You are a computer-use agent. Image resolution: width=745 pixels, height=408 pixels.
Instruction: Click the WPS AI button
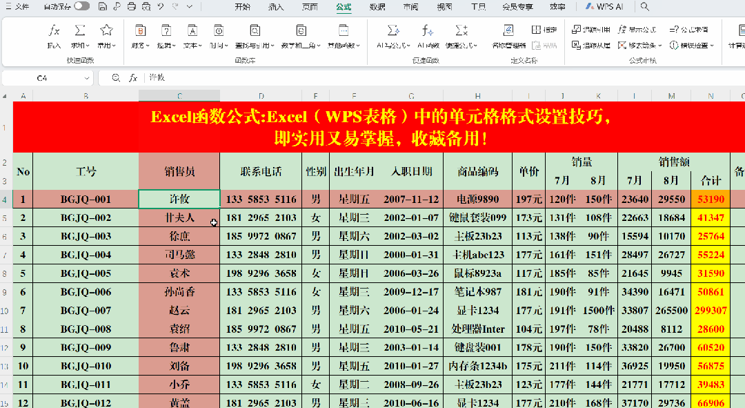[604, 7]
